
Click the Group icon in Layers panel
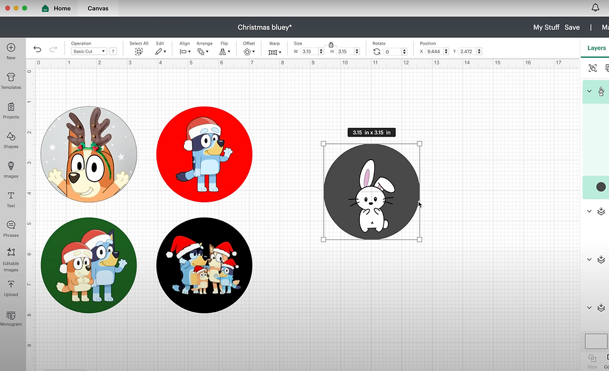pyautogui.click(x=592, y=68)
